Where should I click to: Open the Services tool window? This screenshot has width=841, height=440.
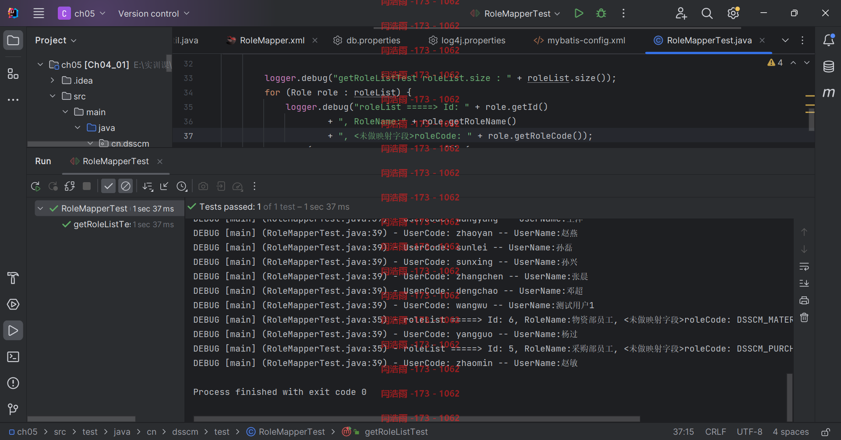13,304
